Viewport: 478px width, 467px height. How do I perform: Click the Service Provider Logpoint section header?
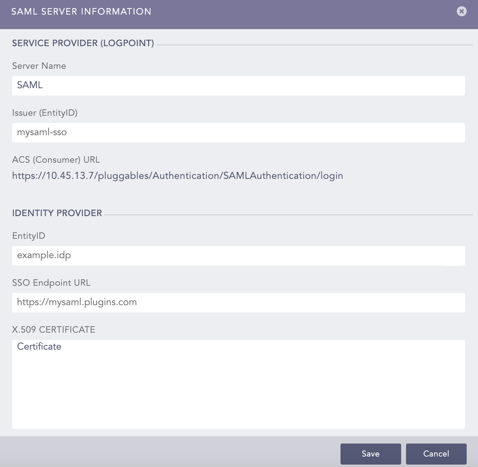pyautogui.click(x=83, y=43)
